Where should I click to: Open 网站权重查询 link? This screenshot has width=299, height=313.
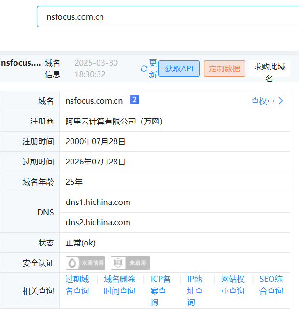[x=233, y=285]
